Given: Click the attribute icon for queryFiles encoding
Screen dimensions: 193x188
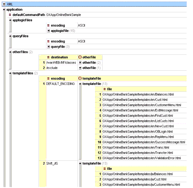Looking at the screenshot, I should 48,41.
